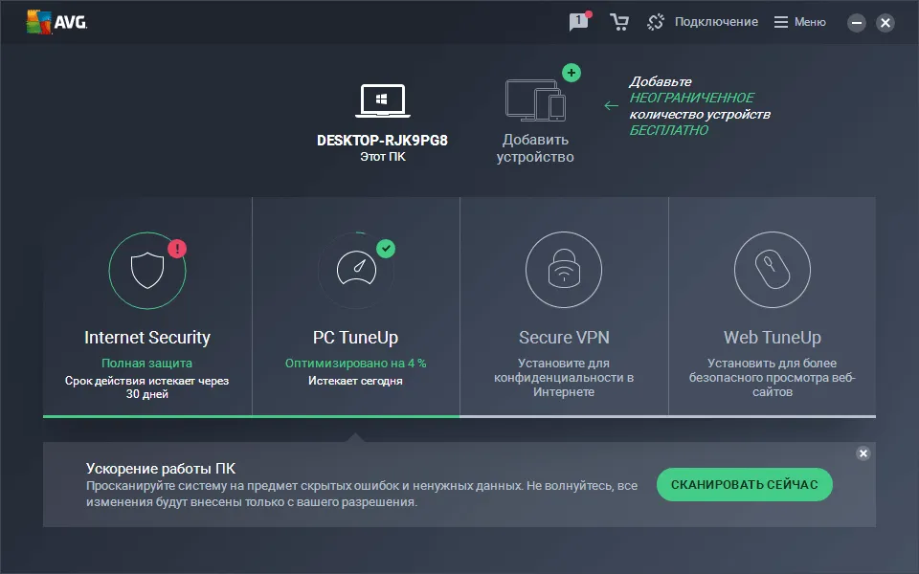
Task: Click the add devices icon
Action: coord(535,100)
